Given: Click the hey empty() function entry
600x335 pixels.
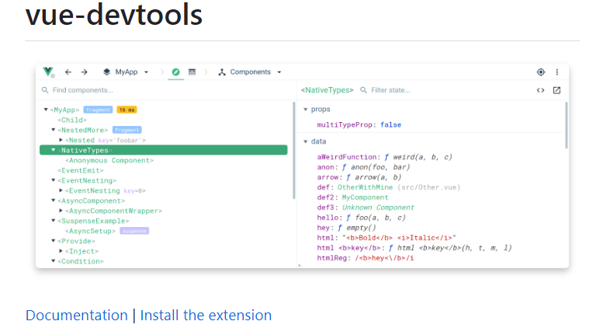Looking at the screenshot, I should [x=347, y=228].
